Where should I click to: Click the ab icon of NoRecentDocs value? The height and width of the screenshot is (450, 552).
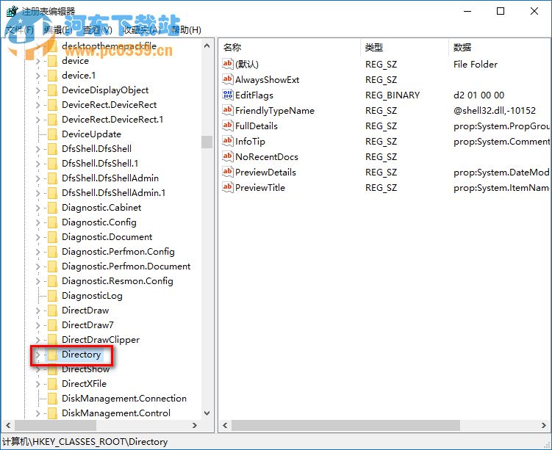[x=227, y=157]
